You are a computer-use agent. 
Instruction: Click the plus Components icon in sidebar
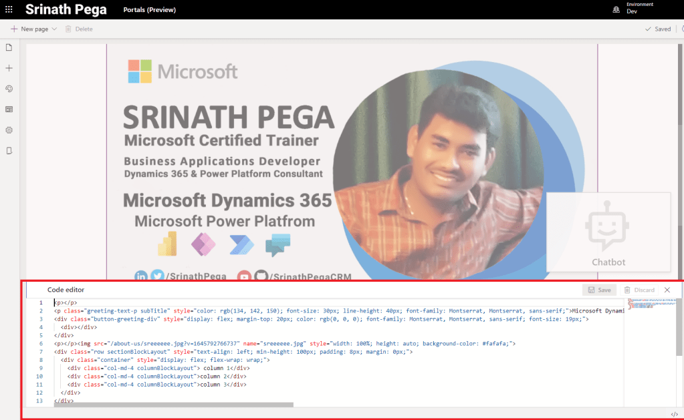tap(9, 68)
